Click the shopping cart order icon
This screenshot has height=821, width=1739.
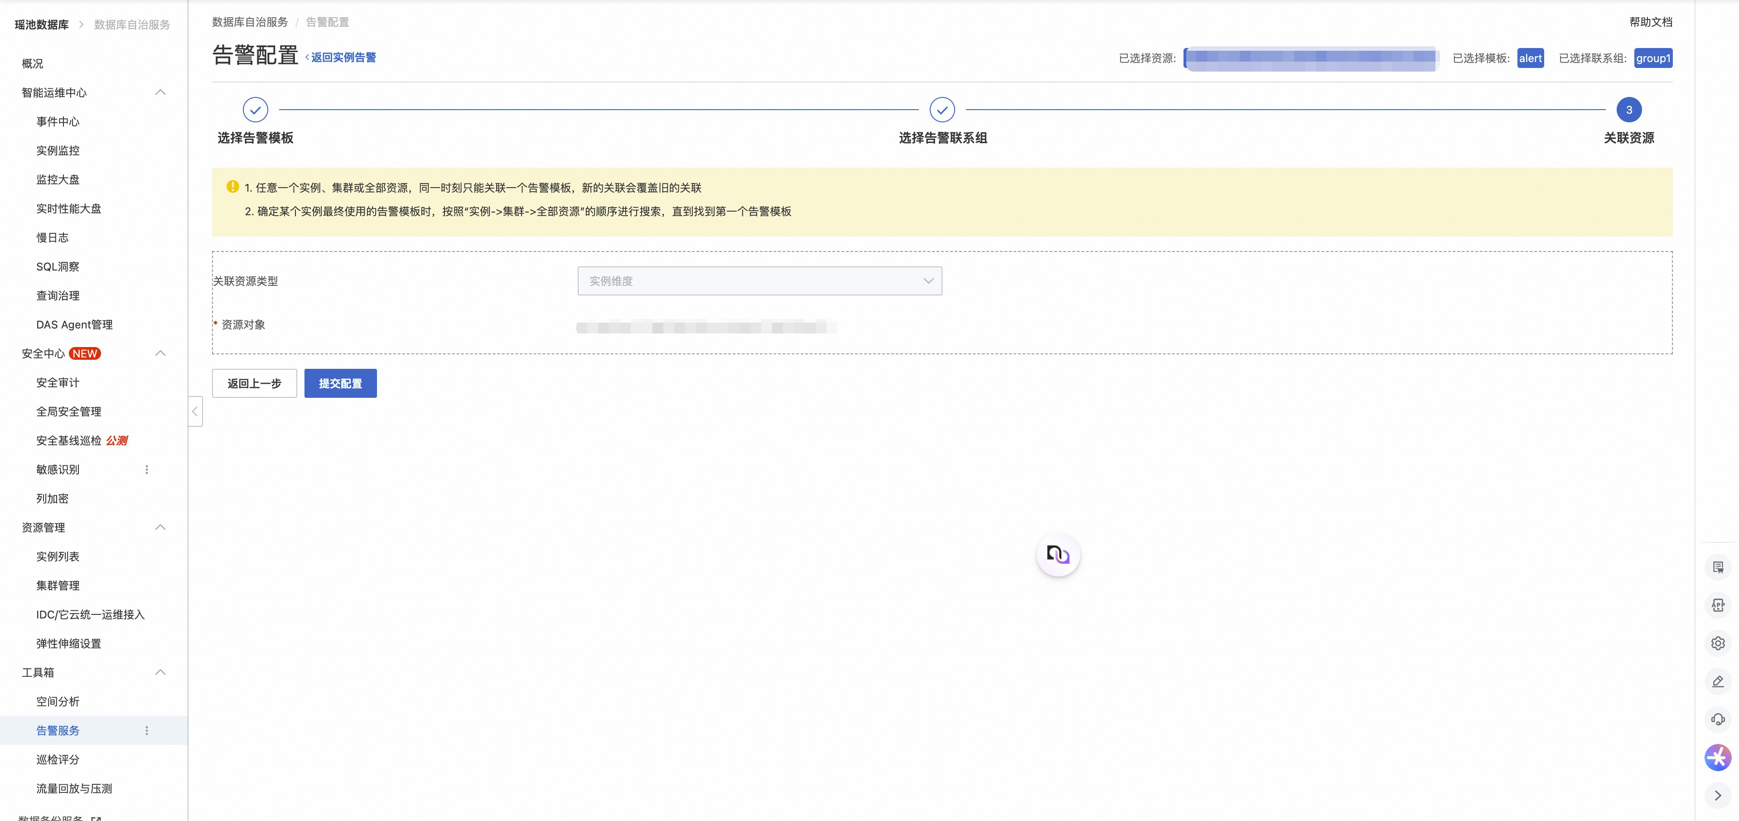pos(1717,567)
